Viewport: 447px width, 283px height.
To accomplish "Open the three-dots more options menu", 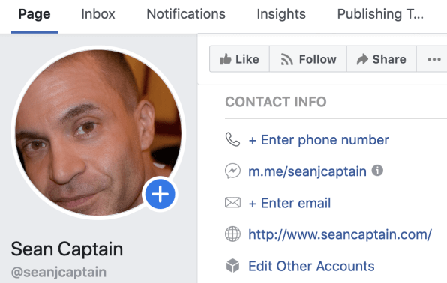I will point(433,59).
